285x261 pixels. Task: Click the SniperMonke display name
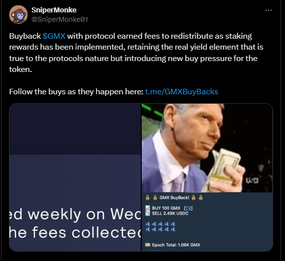point(54,10)
